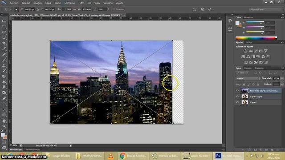
Task: Select the Path Selection tool
Action: pos(4,110)
